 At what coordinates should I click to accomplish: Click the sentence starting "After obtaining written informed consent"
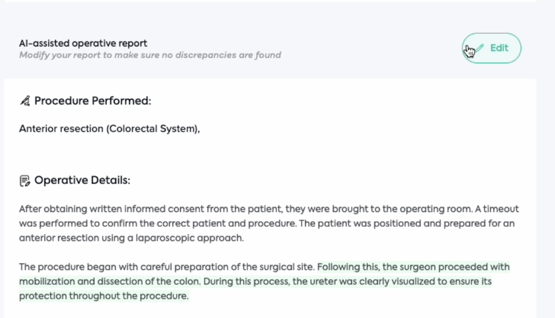pyautogui.click(x=153, y=209)
